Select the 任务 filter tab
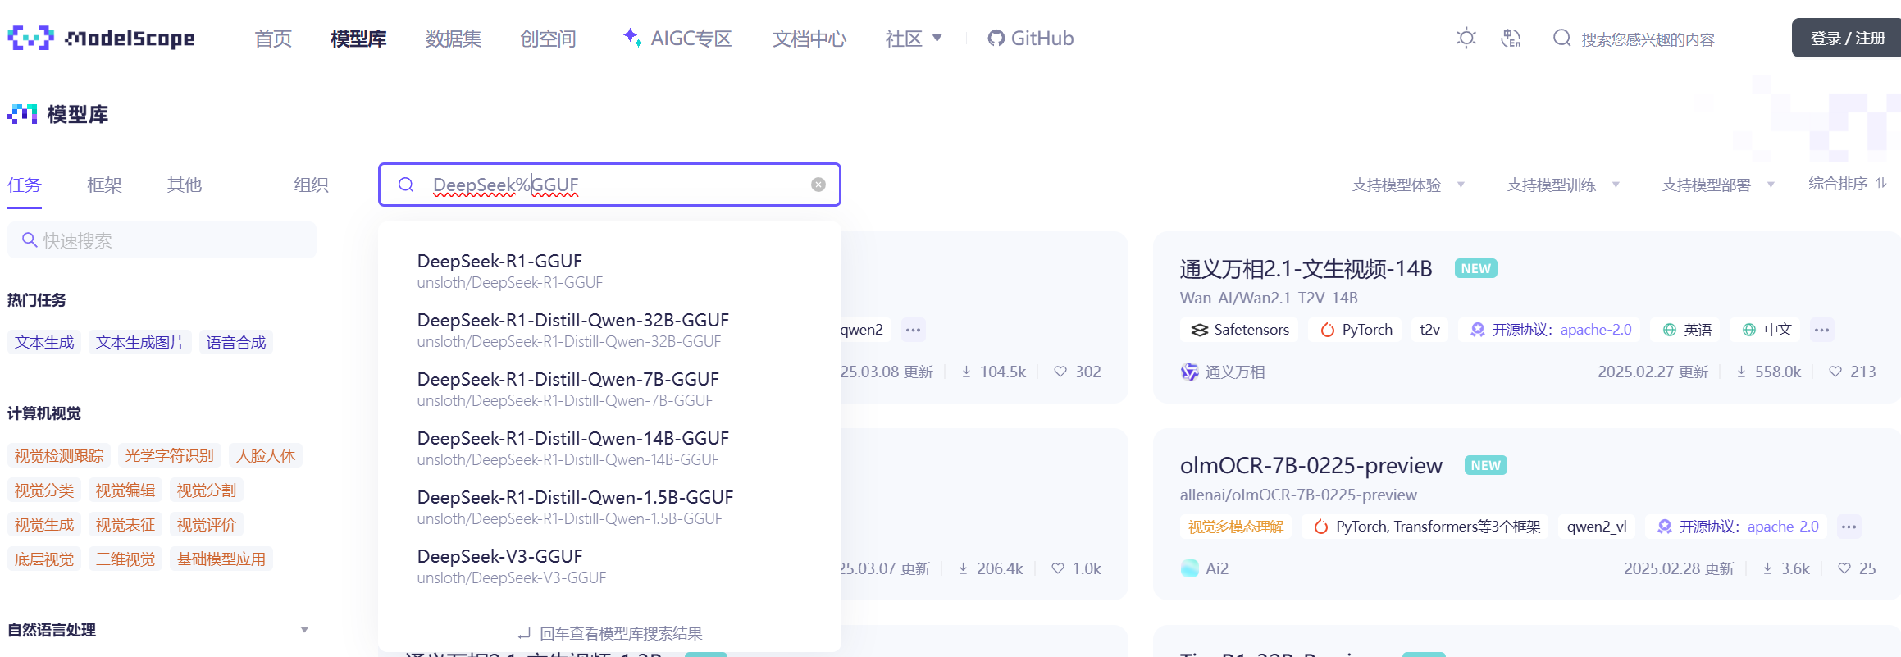This screenshot has height=657, width=1901. (25, 185)
